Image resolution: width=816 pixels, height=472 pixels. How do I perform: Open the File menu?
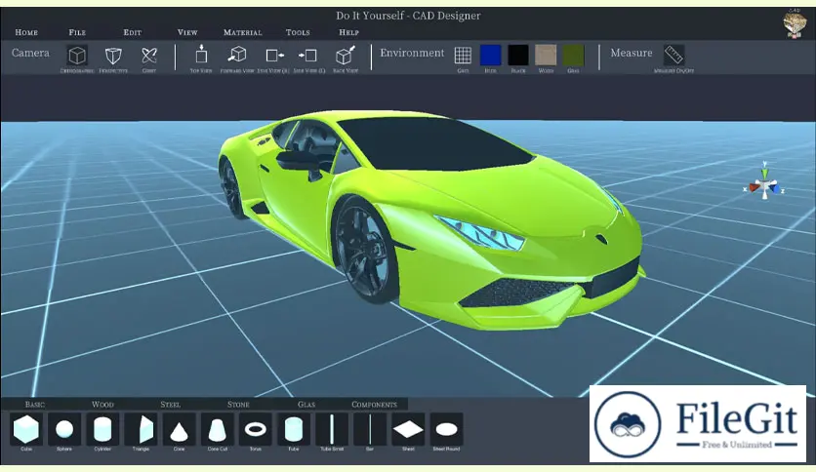pos(77,32)
